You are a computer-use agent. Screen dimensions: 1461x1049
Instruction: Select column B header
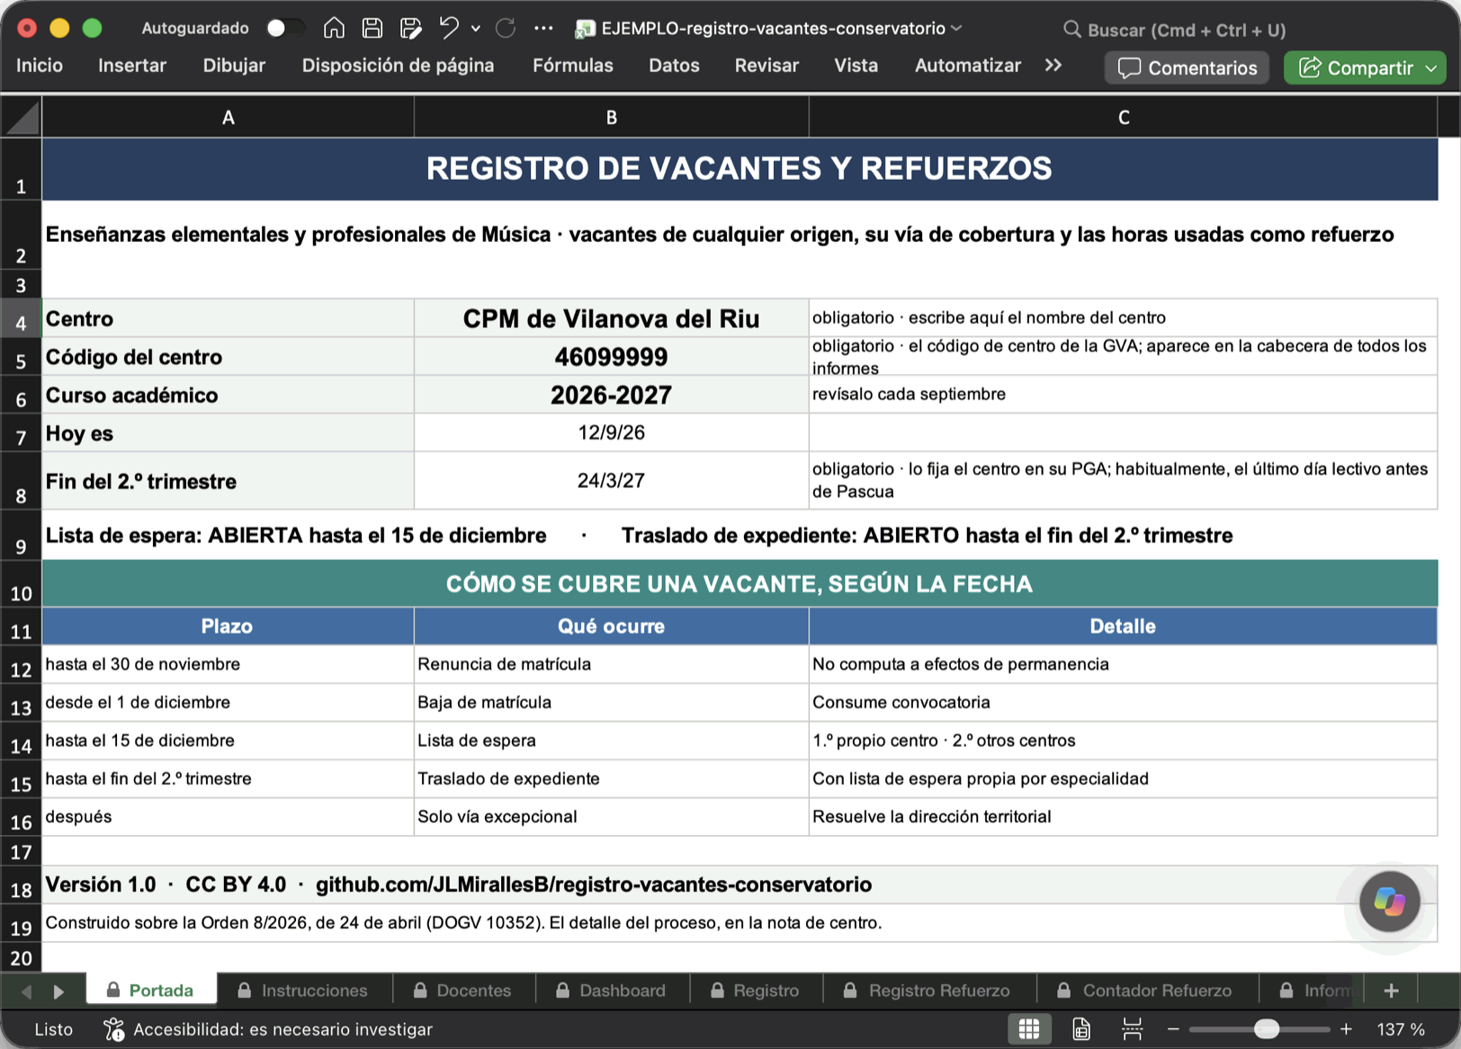pos(611,117)
